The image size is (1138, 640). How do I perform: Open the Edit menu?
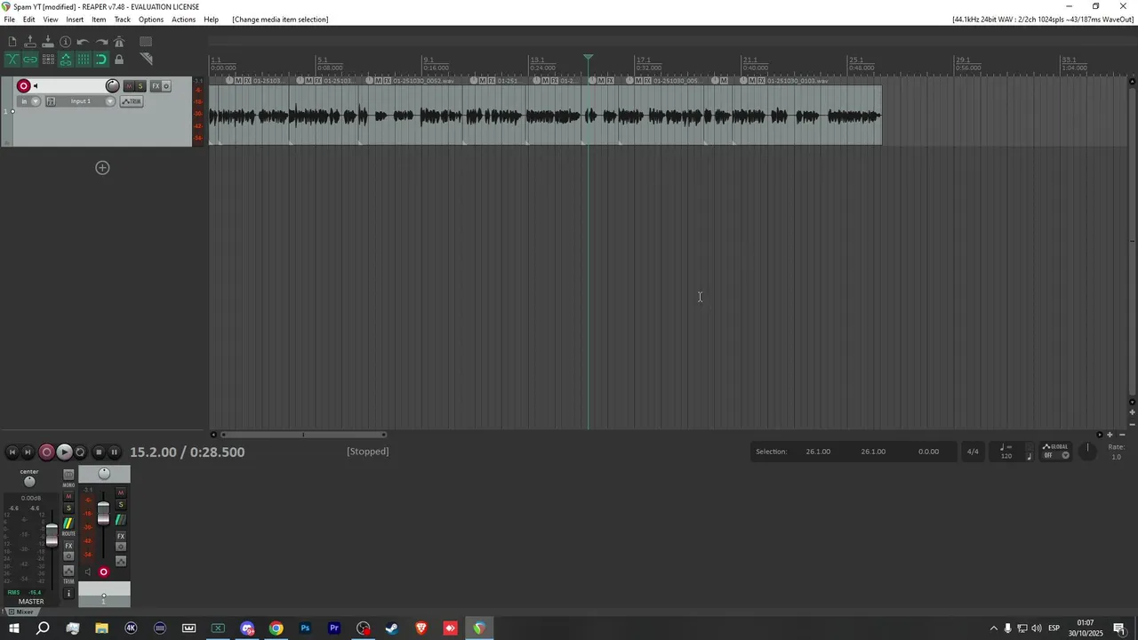29,20
